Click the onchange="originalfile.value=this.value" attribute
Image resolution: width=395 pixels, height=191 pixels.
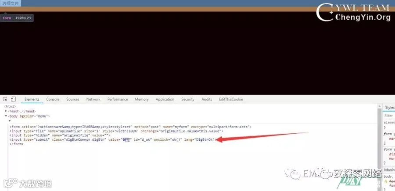(181, 131)
